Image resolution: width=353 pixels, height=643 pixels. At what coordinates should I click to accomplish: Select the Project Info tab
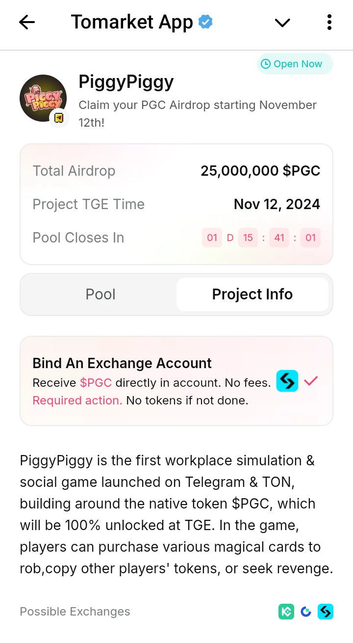pos(252,295)
